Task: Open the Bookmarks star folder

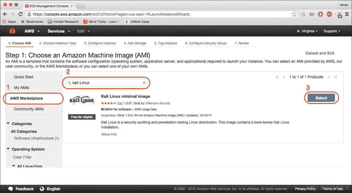Action: 32,22
